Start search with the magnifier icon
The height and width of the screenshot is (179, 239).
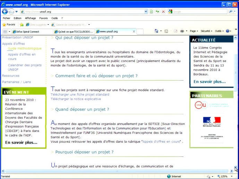[231, 11]
